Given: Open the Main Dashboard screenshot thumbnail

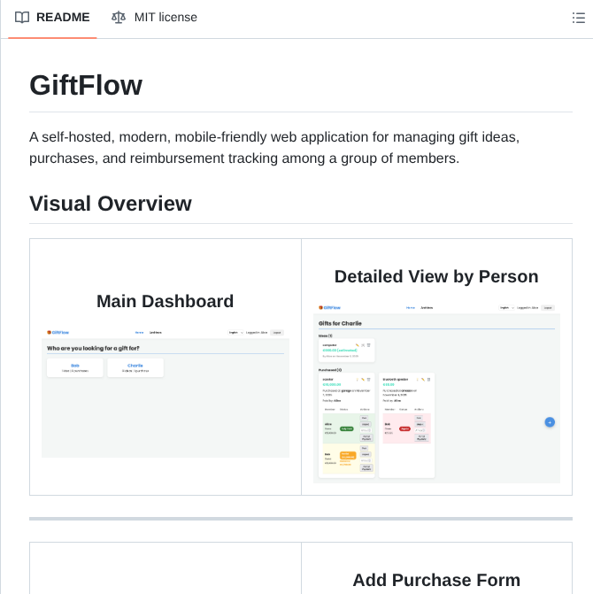Looking at the screenshot, I should pos(166,392).
